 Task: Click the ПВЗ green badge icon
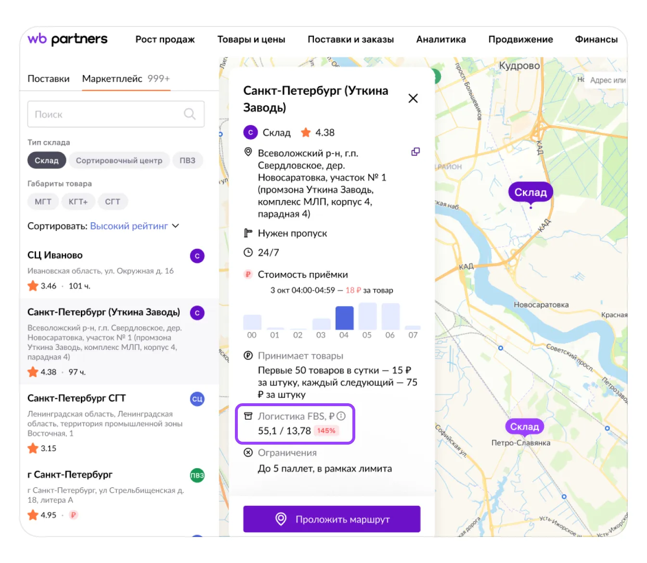197,475
